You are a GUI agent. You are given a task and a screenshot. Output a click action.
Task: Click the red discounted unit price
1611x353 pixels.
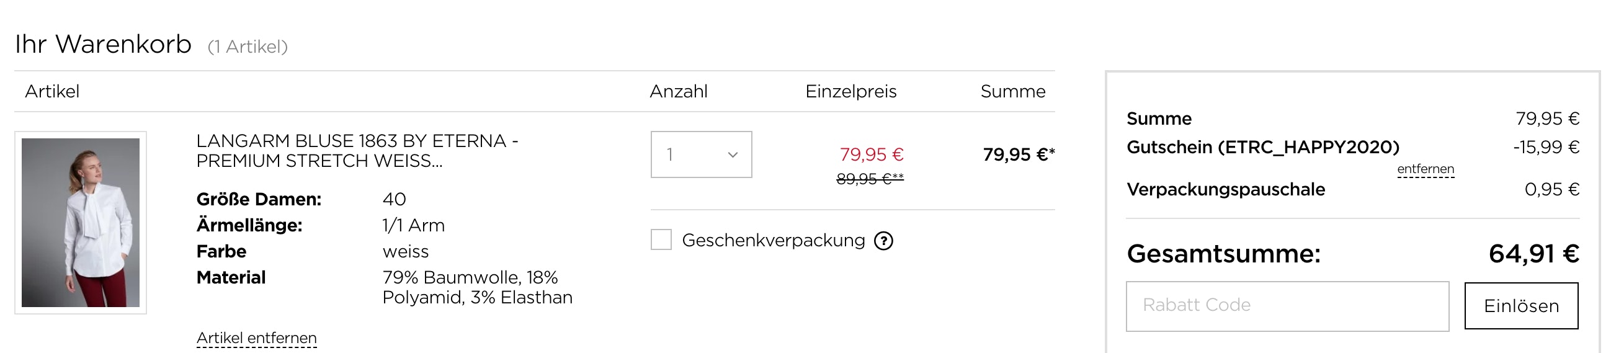(x=871, y=154)
